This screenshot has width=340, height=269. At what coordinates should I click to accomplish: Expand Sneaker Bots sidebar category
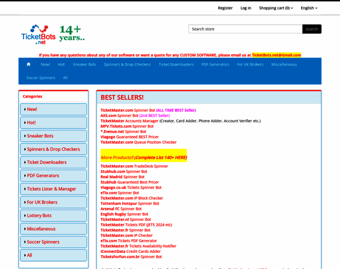pos(54,136)
